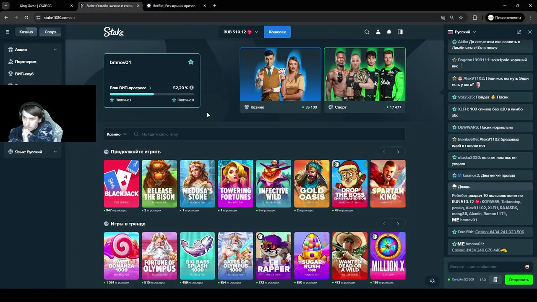
Task: Open browser extensions puzzle icon
Action: 475,18
